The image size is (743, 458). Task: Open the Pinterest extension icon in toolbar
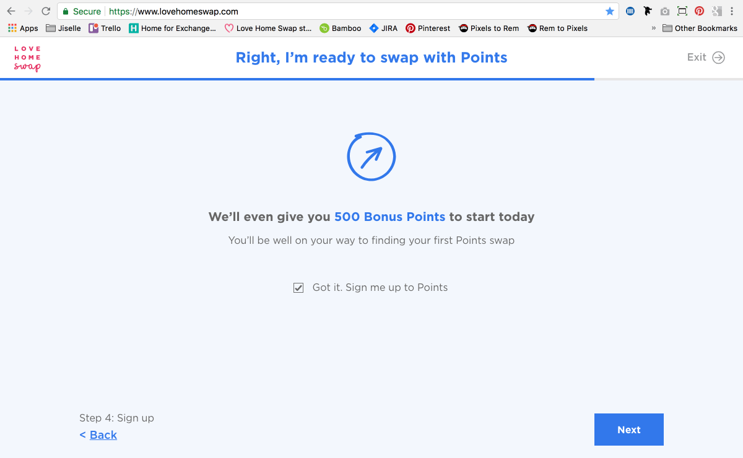(x=699, y=11)
